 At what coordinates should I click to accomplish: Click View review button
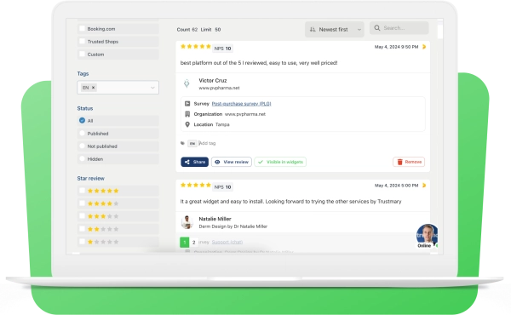pos(232,162)
